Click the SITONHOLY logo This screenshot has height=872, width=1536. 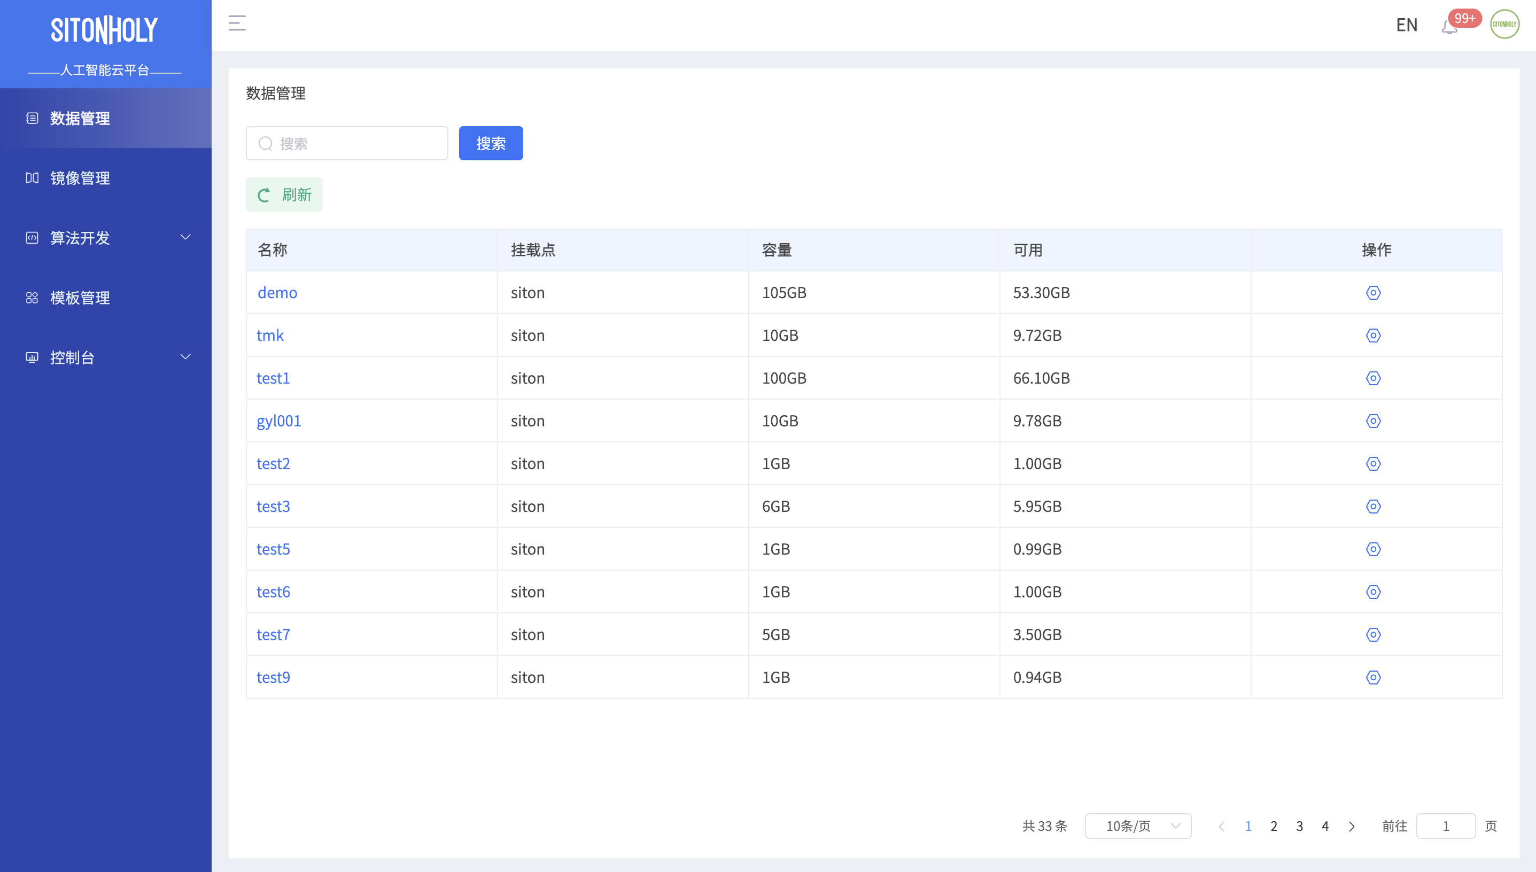coord(104,30)
